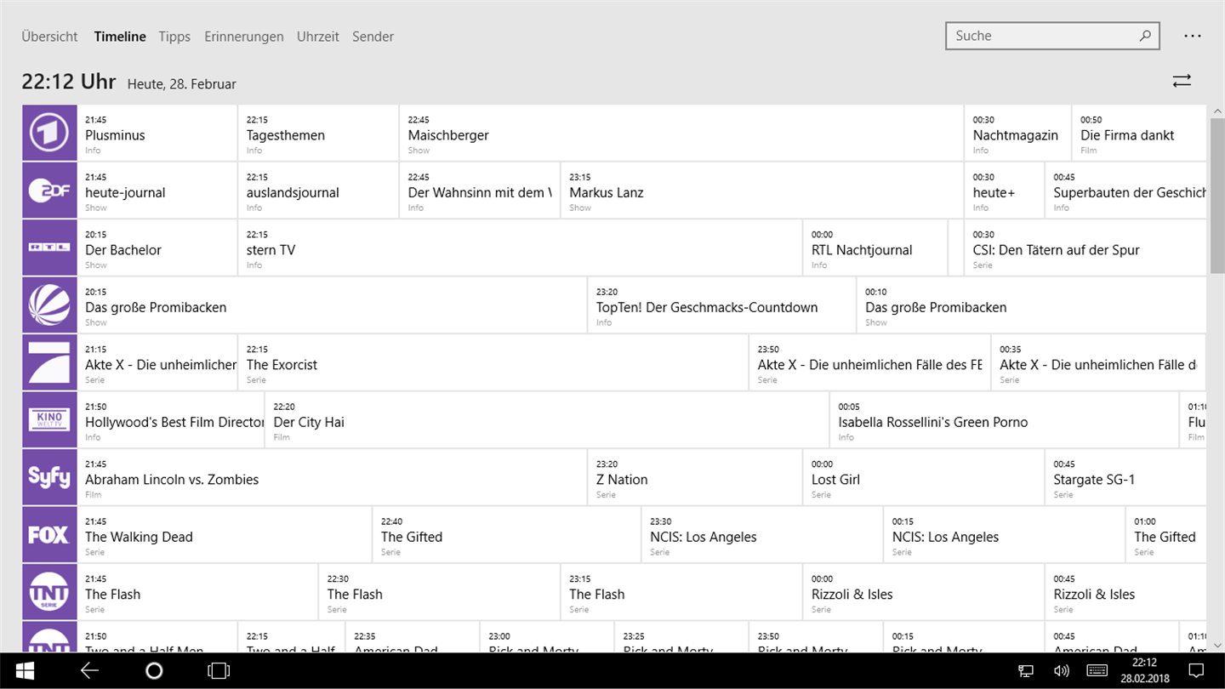Click inside the Suche search field
Screen dimensions: 1225x689
coord(1042,36)
